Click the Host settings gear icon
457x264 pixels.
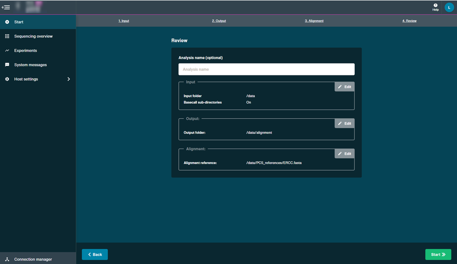point(7,79)
